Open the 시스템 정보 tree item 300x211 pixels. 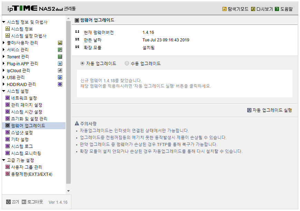(x=22, y=29)
